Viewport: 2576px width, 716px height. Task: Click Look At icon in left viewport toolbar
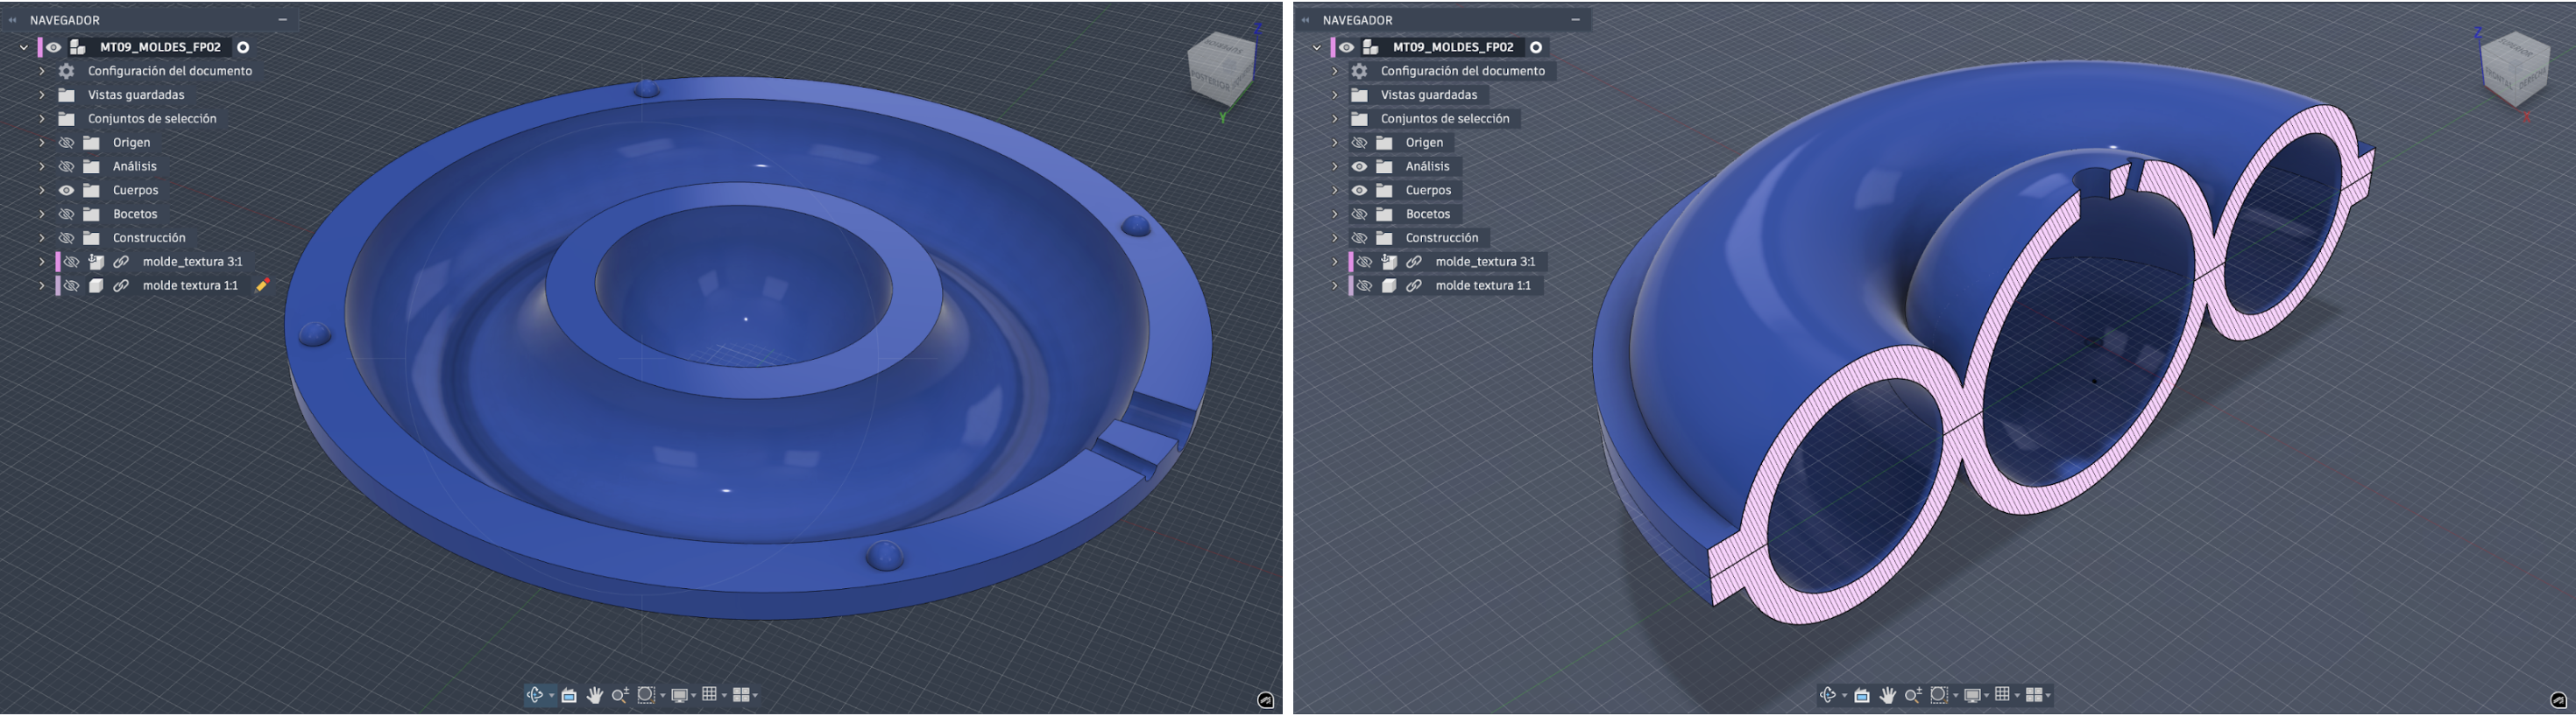point(569,695)
